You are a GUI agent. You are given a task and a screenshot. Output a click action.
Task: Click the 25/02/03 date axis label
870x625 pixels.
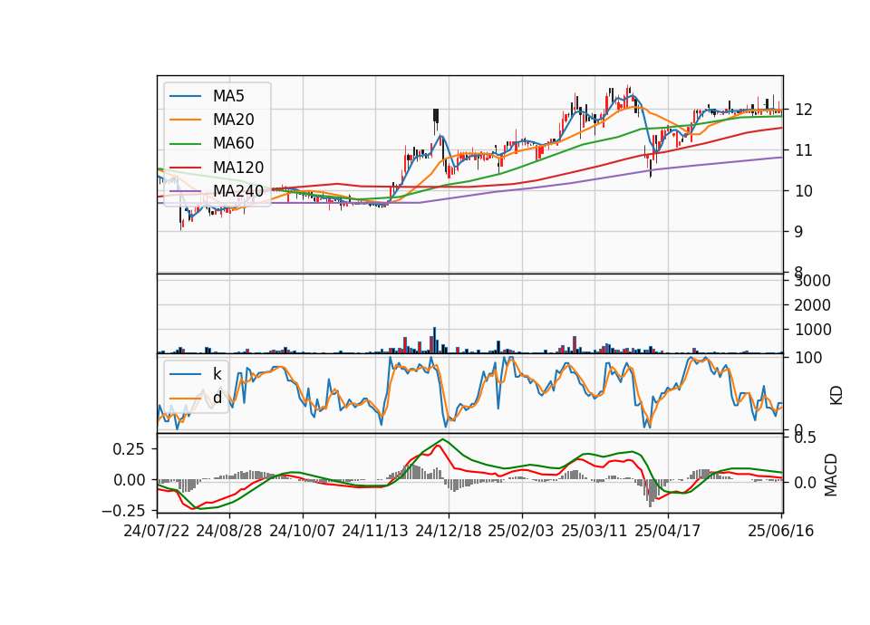coord(521,531)
